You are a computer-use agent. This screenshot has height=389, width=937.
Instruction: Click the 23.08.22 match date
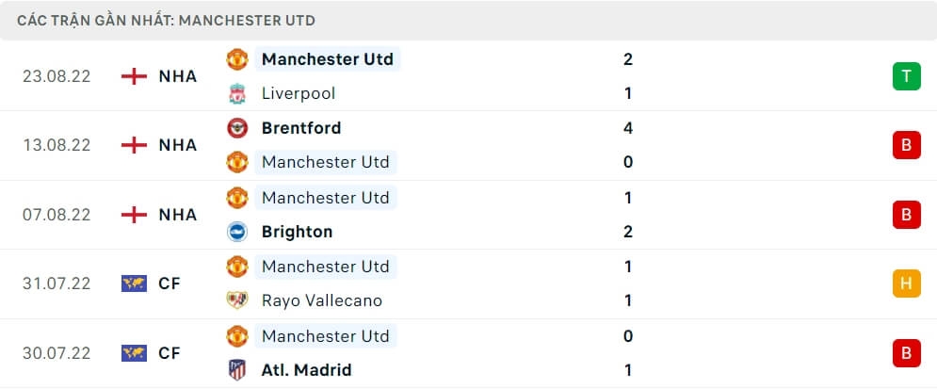pyautogui.click(x=57, y=76)
